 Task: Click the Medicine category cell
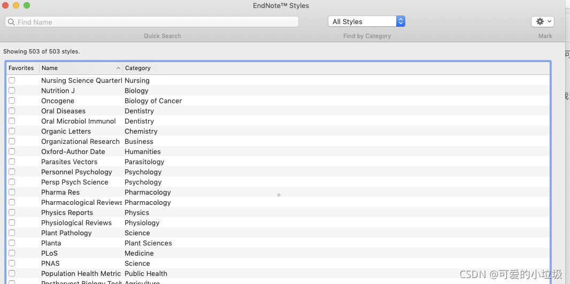[139, 253]
